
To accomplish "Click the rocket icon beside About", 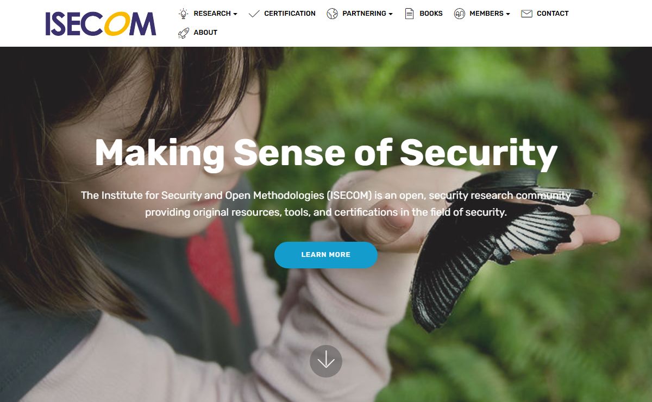I will pos(183,33).
